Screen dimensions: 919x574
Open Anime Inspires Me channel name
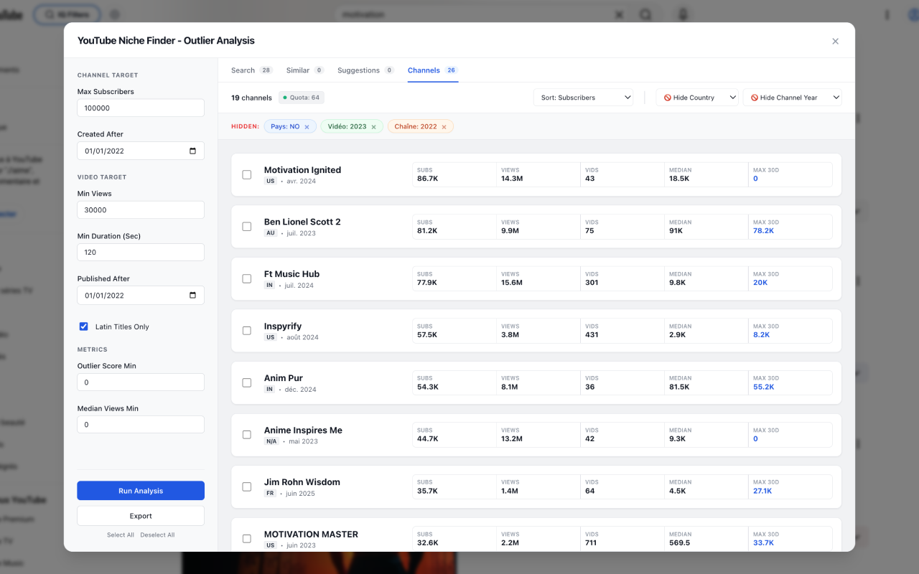303,430
